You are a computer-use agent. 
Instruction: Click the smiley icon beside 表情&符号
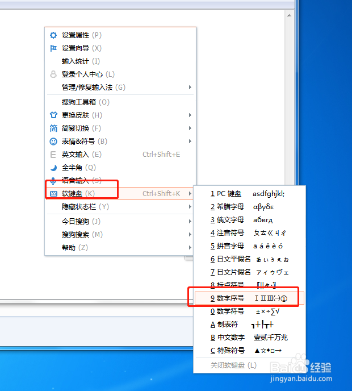(x=53, y=142)
